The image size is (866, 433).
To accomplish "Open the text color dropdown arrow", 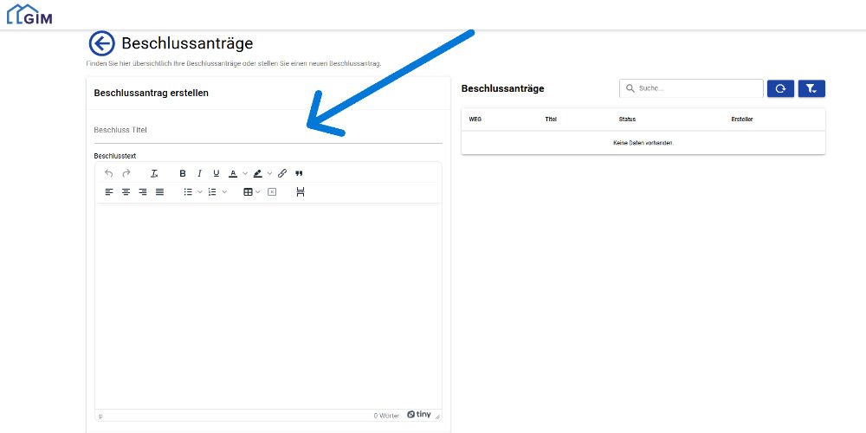I will tap(245, 173).
